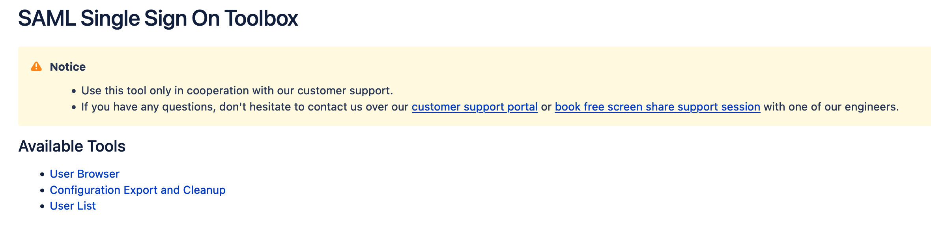Click the bullet beside Configuration Export and Cleanup

point(43,191)
